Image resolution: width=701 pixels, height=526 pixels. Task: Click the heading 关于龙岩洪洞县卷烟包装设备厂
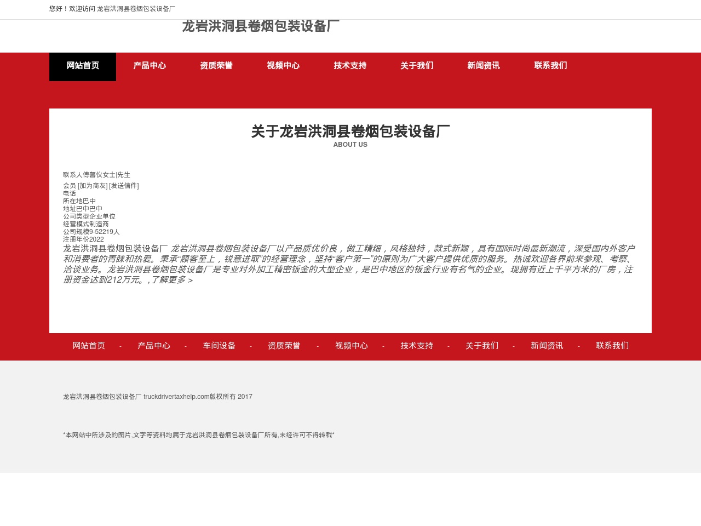(x=350, y=131)
